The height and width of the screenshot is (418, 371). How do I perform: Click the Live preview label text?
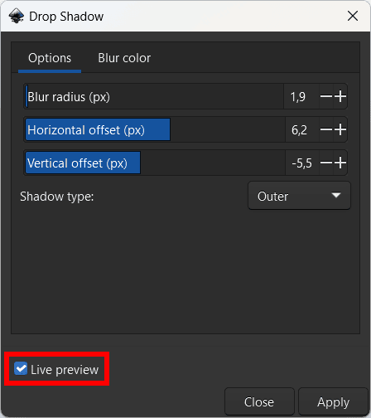coord(65,370)
